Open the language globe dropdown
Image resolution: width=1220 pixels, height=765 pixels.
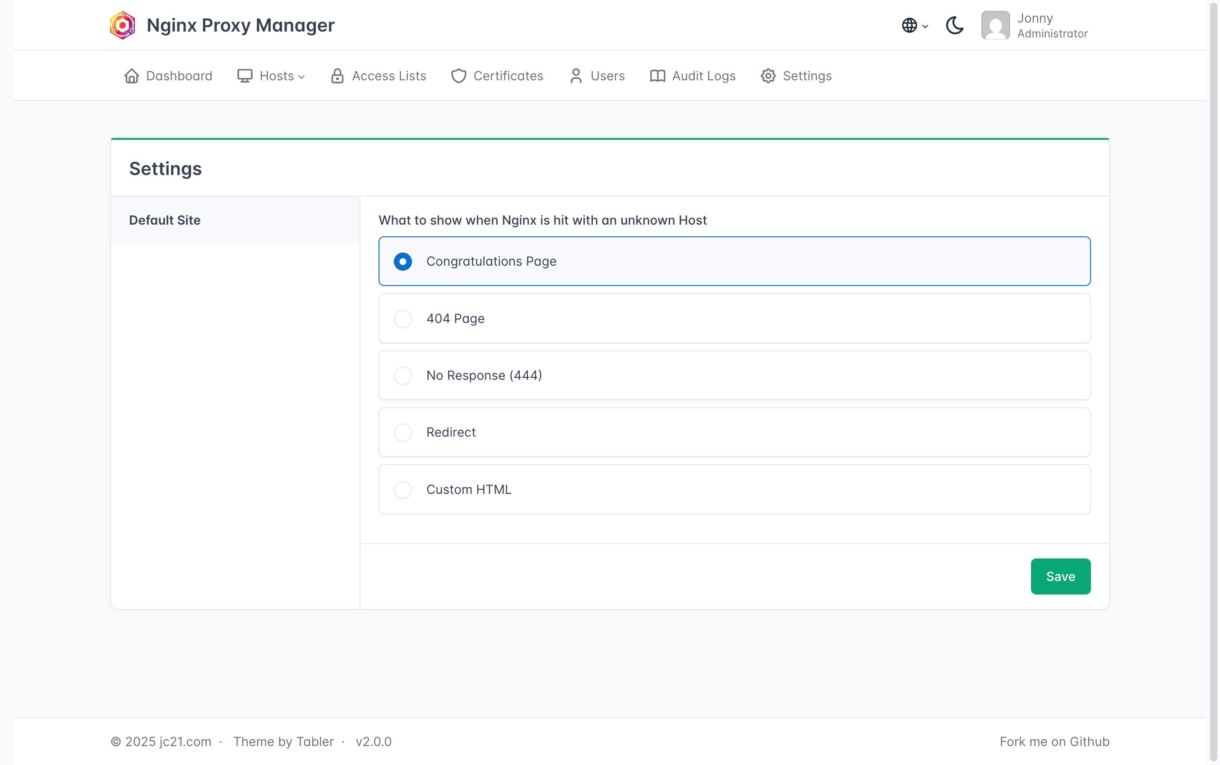click(x=915, y=25)
